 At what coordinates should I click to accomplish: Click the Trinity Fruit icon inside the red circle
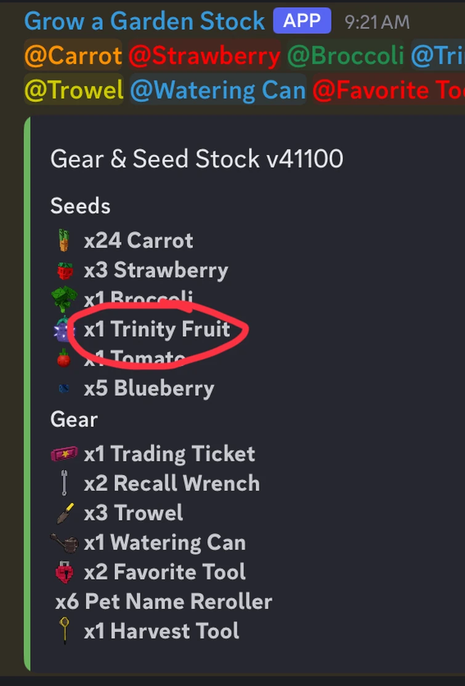coord(63,330)
